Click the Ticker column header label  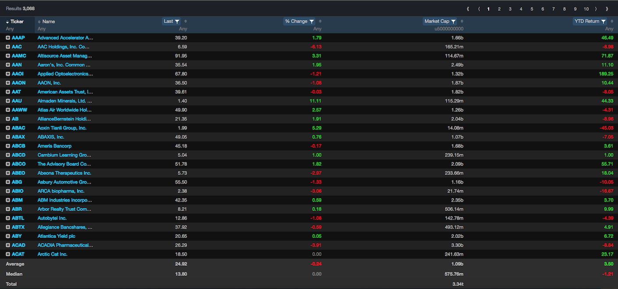17,21
